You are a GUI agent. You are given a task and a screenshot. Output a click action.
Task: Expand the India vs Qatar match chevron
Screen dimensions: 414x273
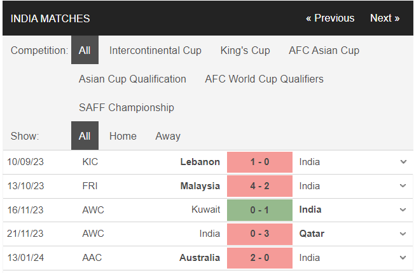pos(403,234)
